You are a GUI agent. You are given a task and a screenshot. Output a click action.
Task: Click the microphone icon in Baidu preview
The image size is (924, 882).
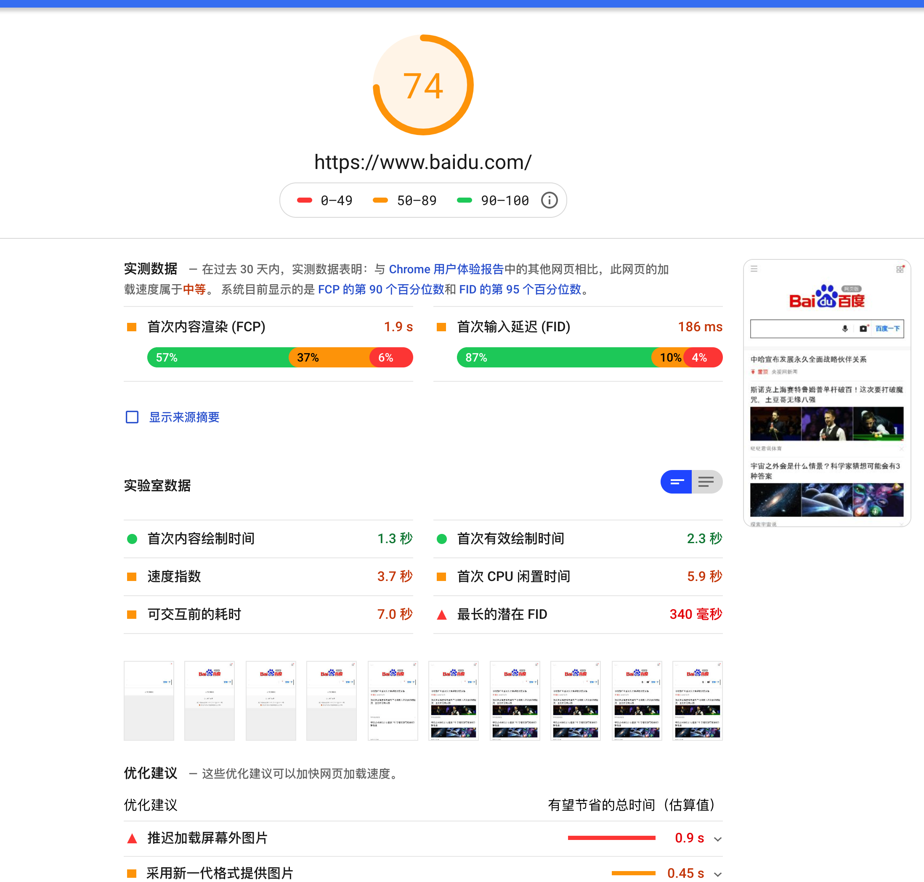(844, 329)
